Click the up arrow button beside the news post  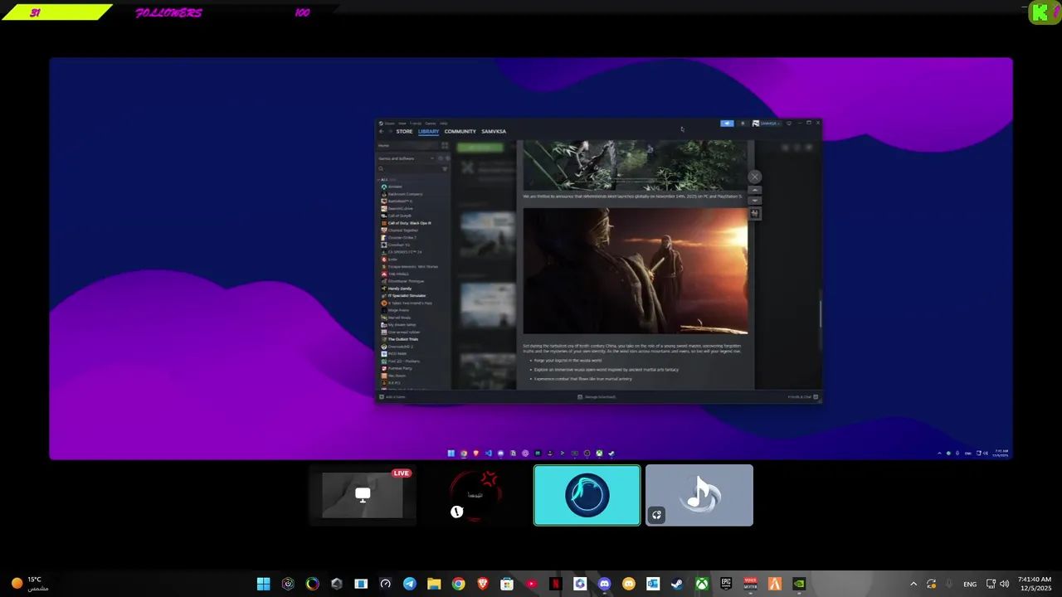tap(754, 190)
